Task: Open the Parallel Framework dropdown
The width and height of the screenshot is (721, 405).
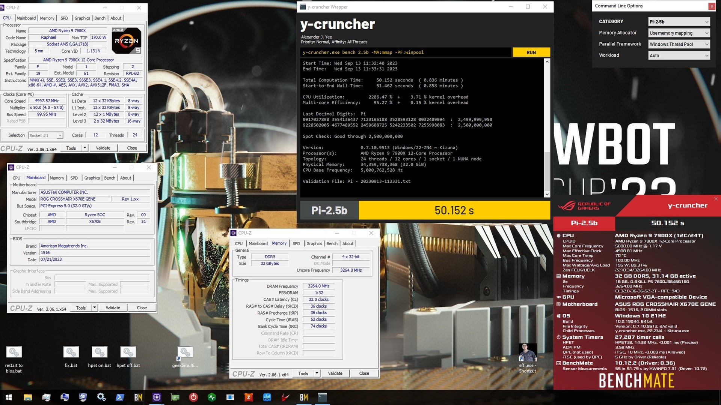Action: [679, 44]
